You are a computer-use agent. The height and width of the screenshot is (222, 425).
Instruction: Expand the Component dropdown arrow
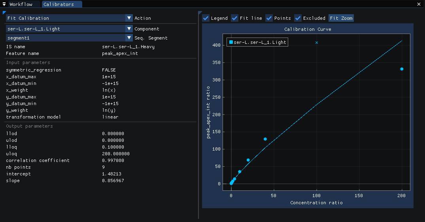tap(129, 29)
